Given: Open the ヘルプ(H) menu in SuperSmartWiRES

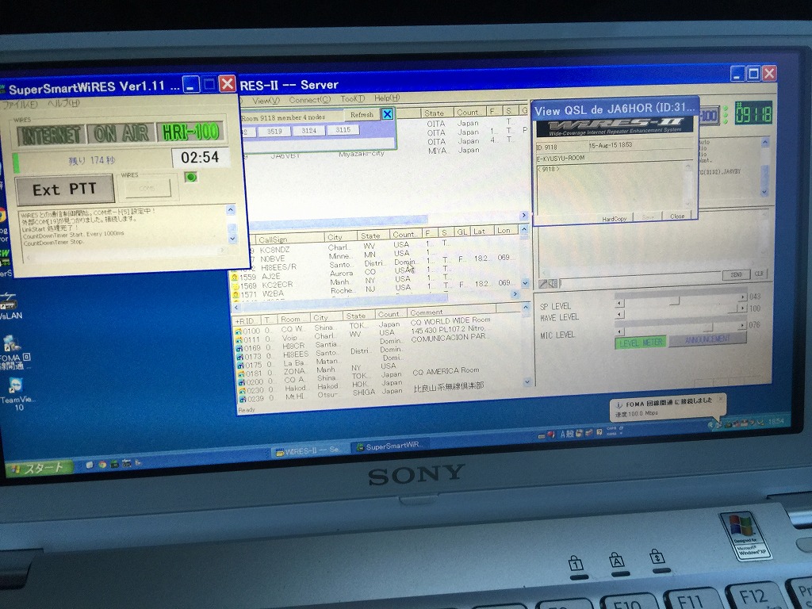Looking at the screenshot, I should 63,103.
